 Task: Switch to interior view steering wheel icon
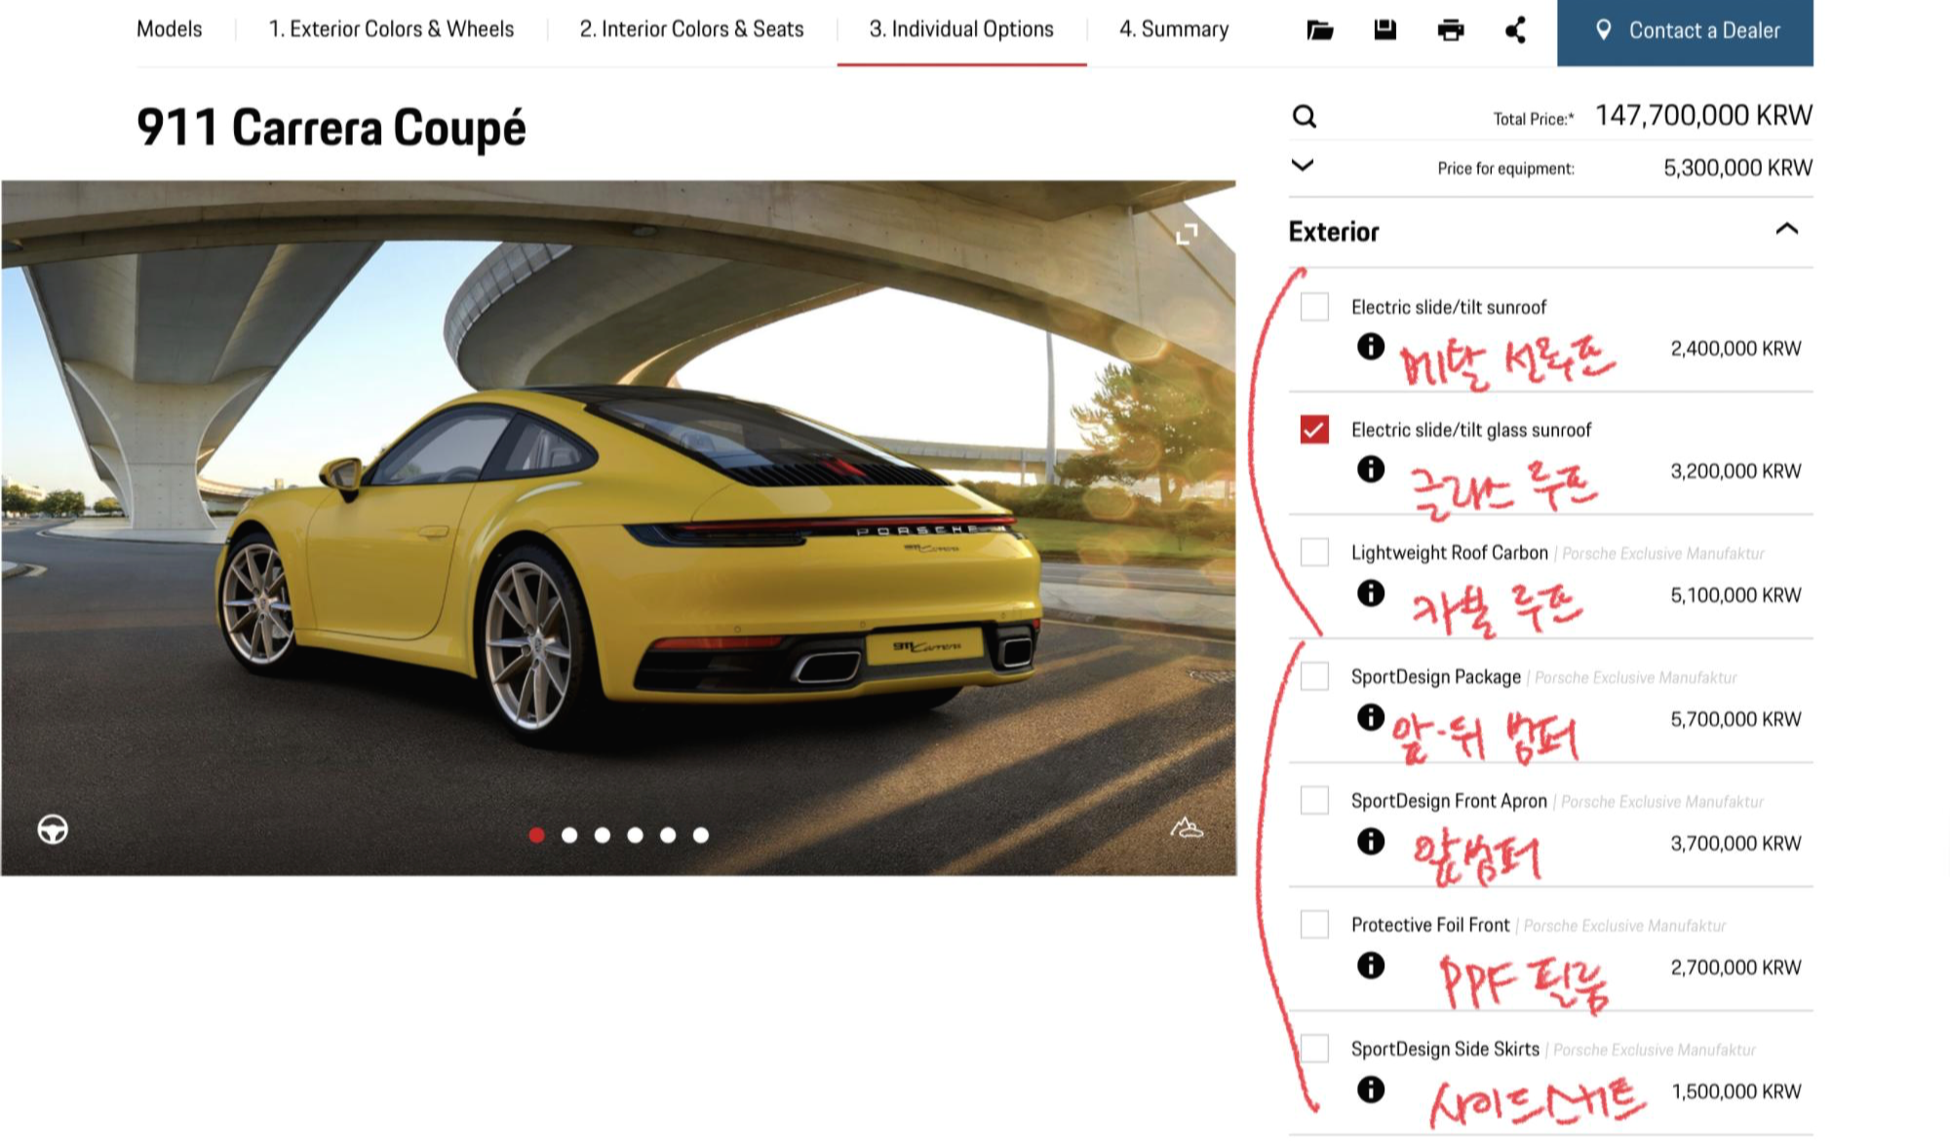pyautogui.click(x=53, y=829)
